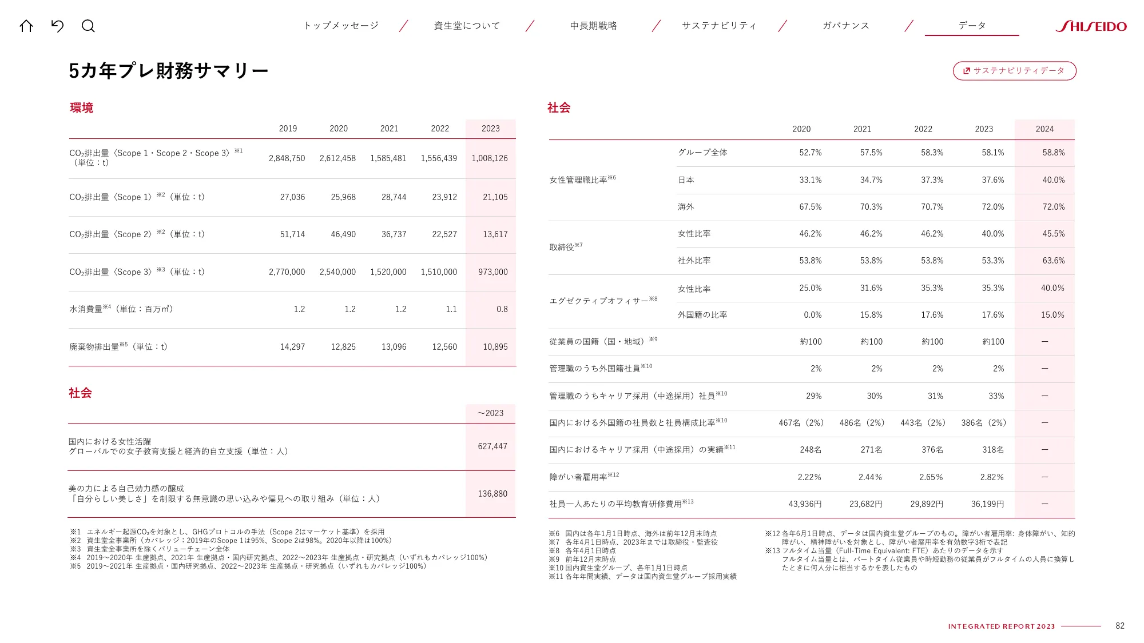
Task: Go to the サステナビリティ section
Action: click(720, 25)
